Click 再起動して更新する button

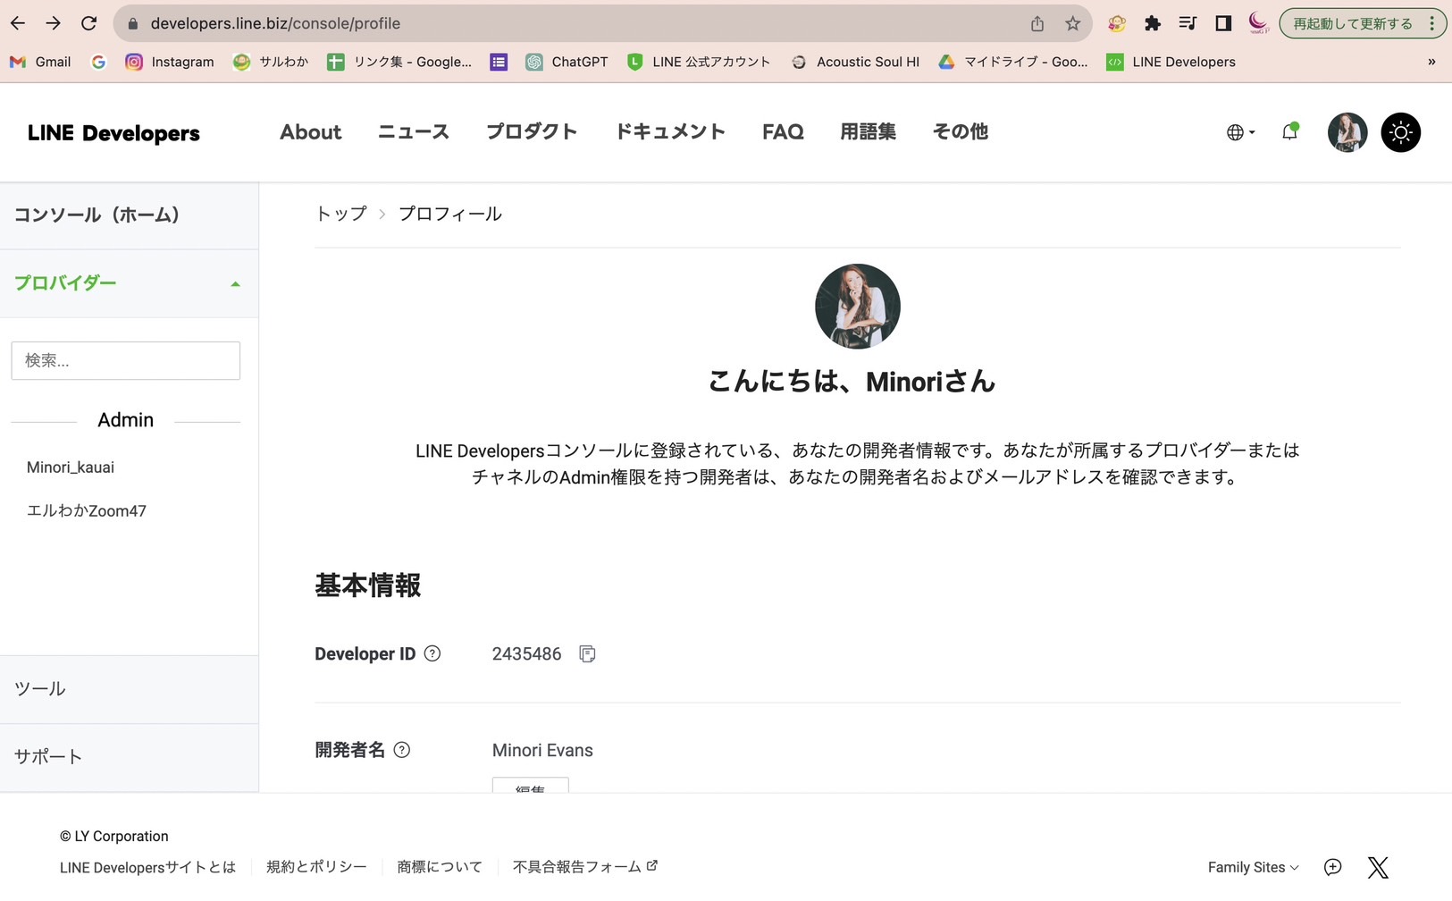(x=1353, y=24)
